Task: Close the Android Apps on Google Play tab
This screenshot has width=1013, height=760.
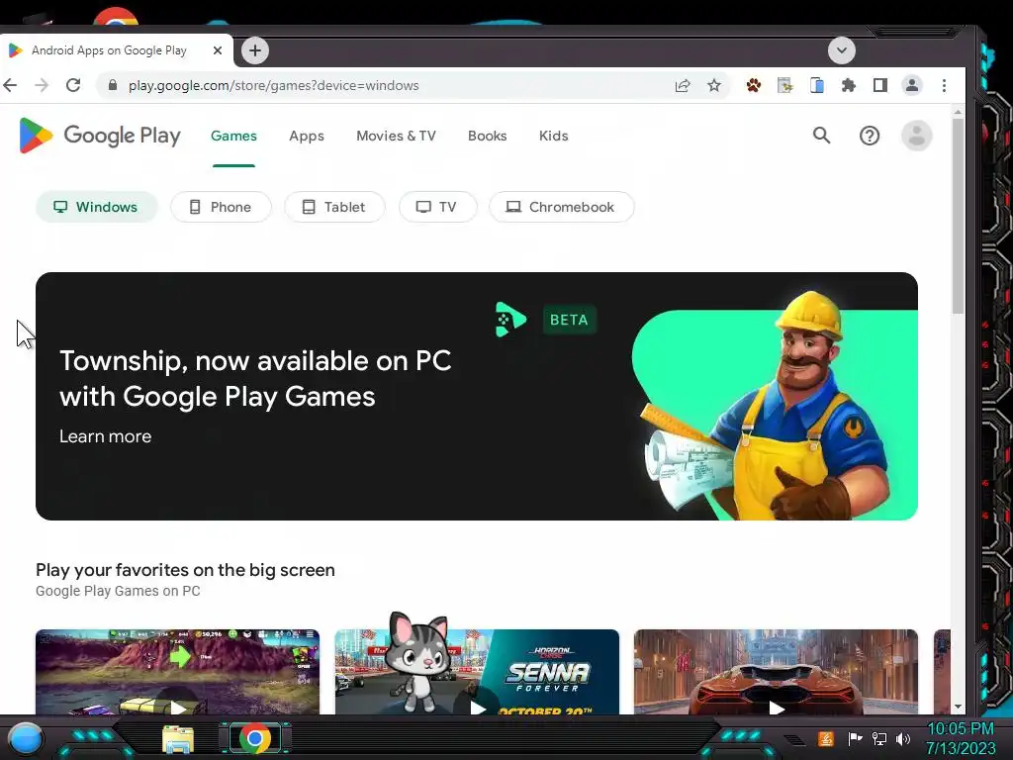Action: tap(218, 50)
